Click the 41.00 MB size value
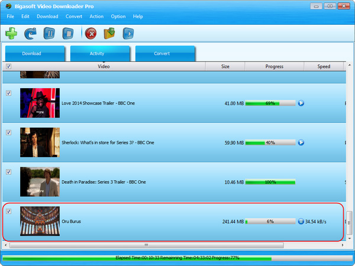355x266 pixels. tap(234, 103)
